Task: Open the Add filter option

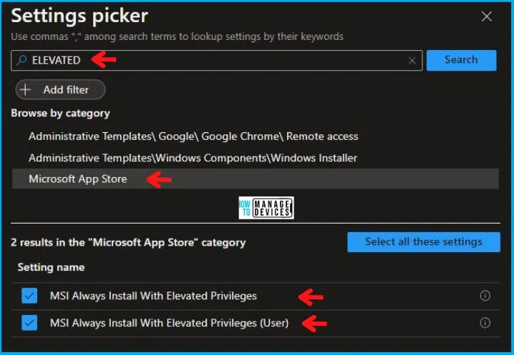Action: (x=60, y=90)
